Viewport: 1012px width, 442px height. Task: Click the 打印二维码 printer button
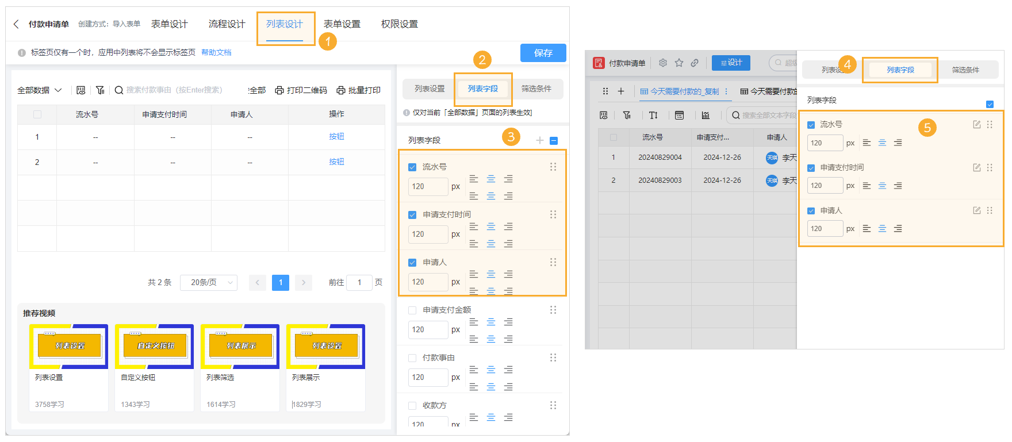coord(301,90)
